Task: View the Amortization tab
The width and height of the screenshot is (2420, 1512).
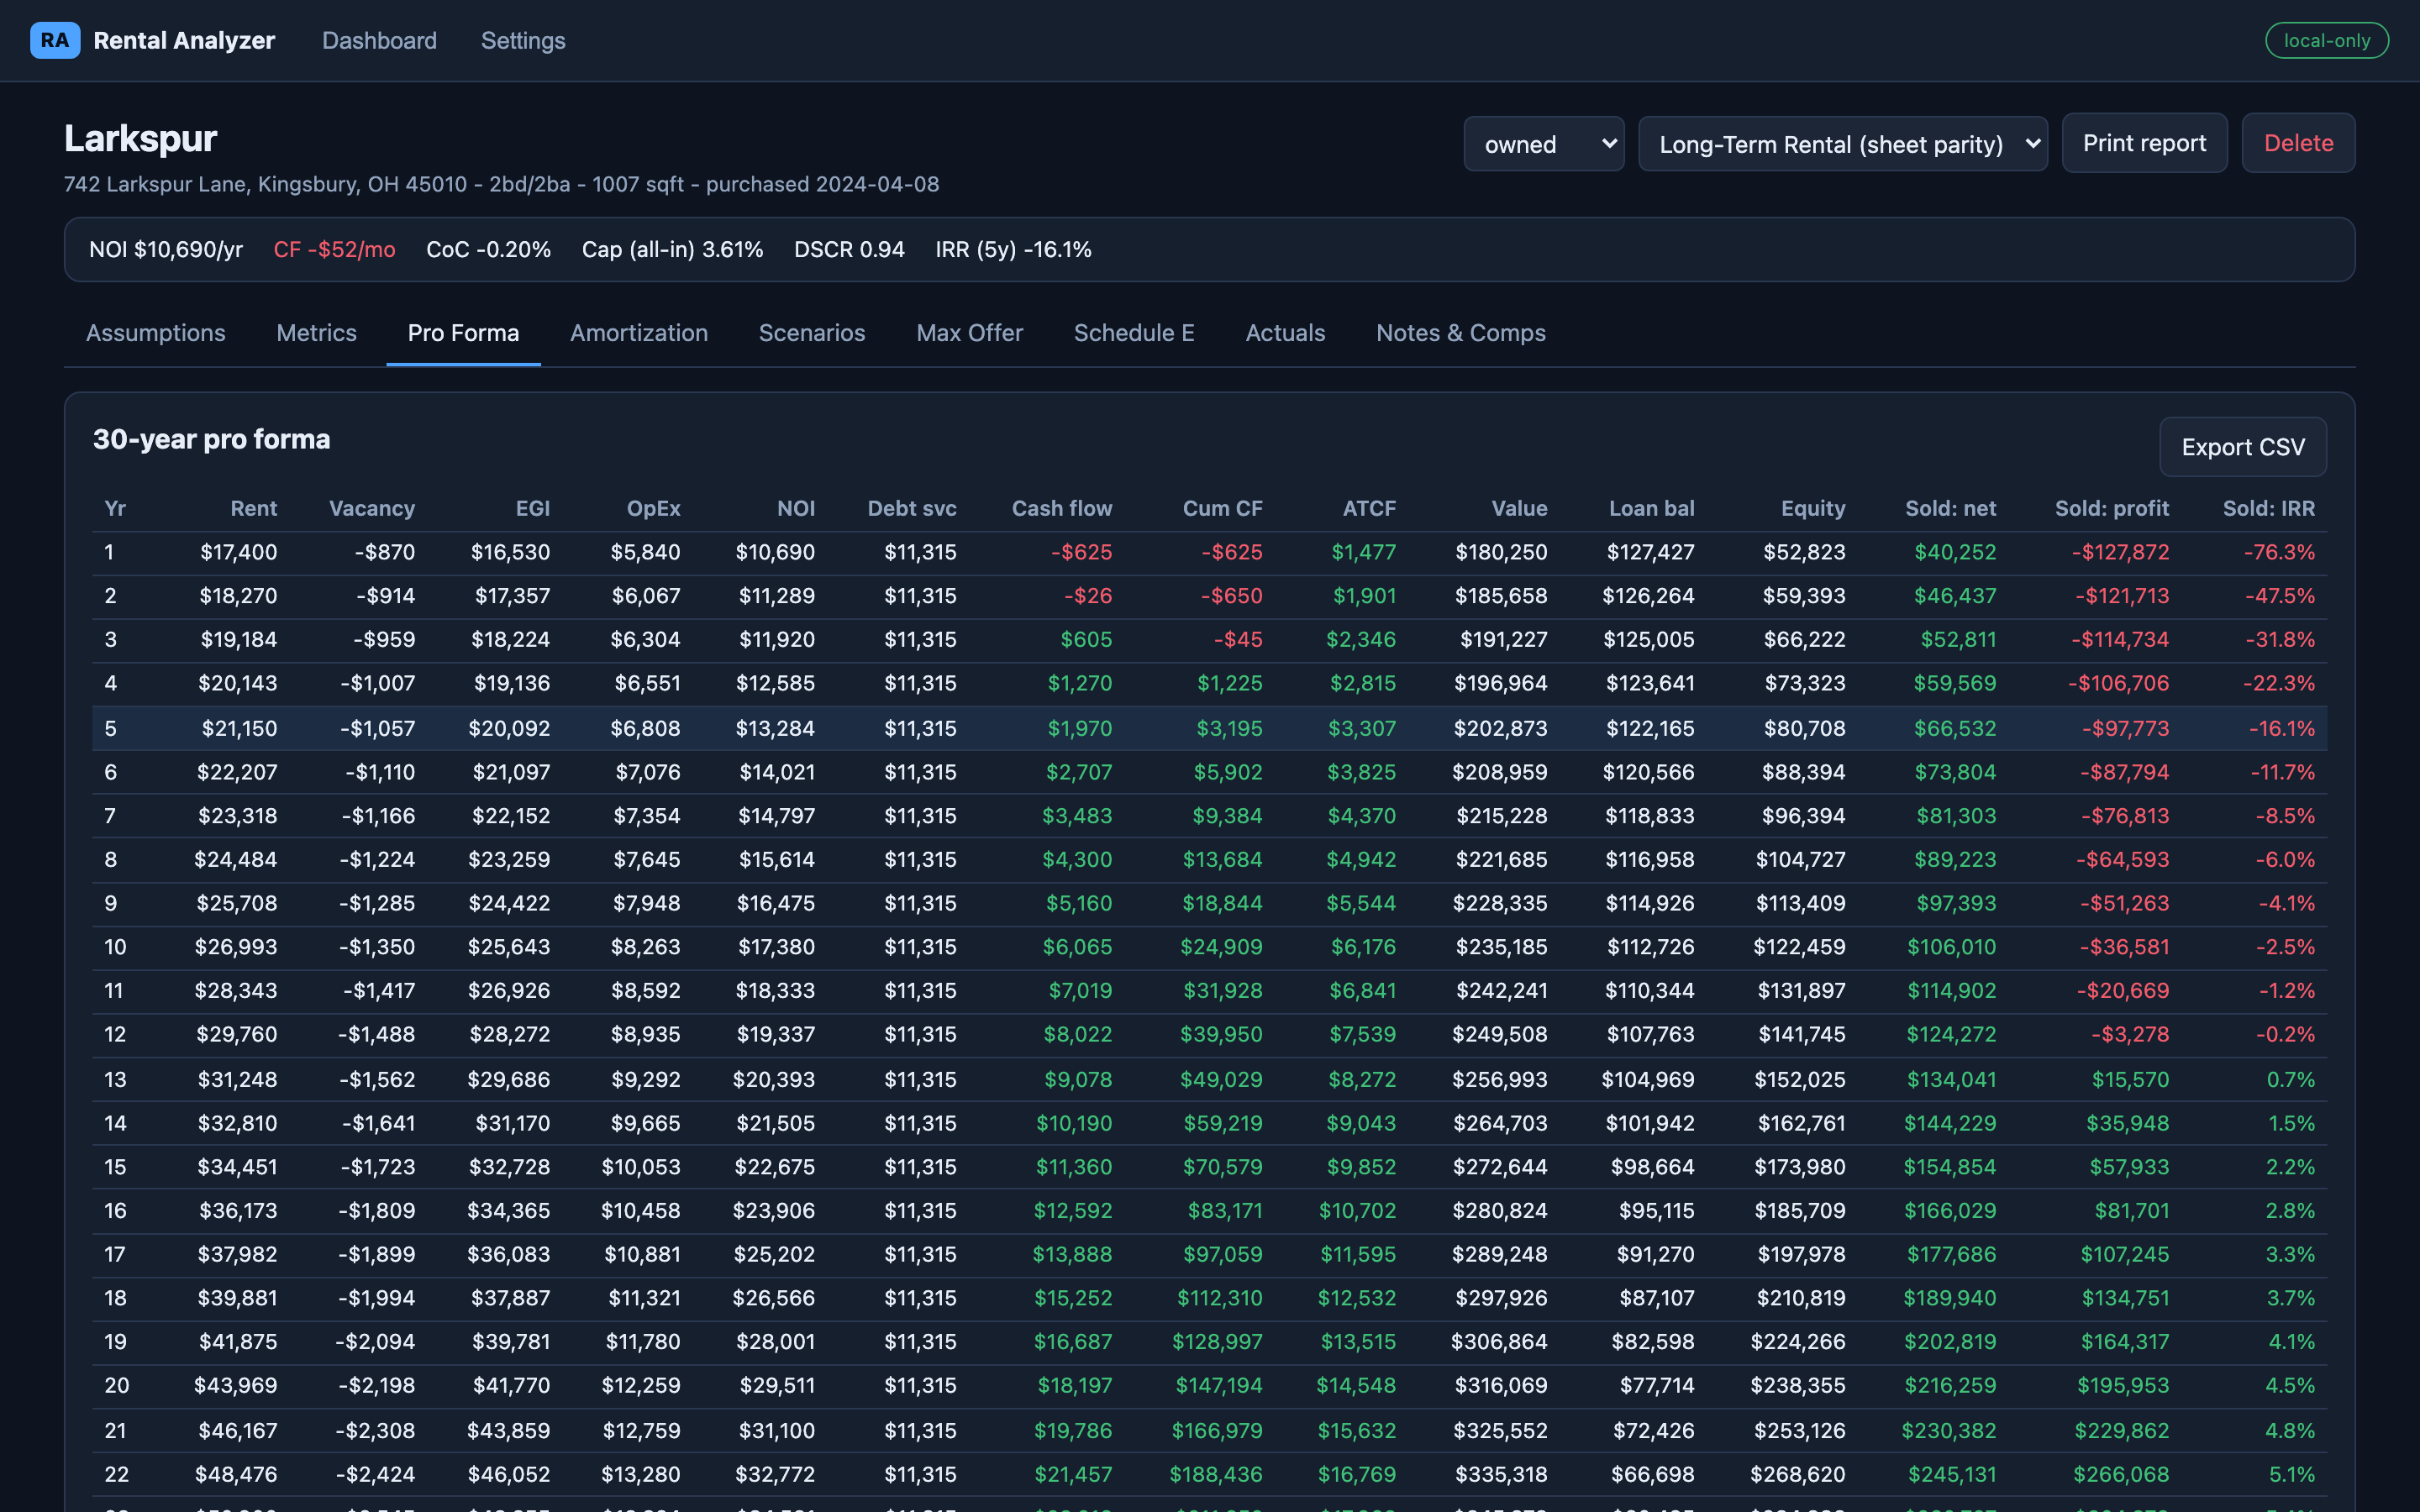Action: (x=639, y=333)
